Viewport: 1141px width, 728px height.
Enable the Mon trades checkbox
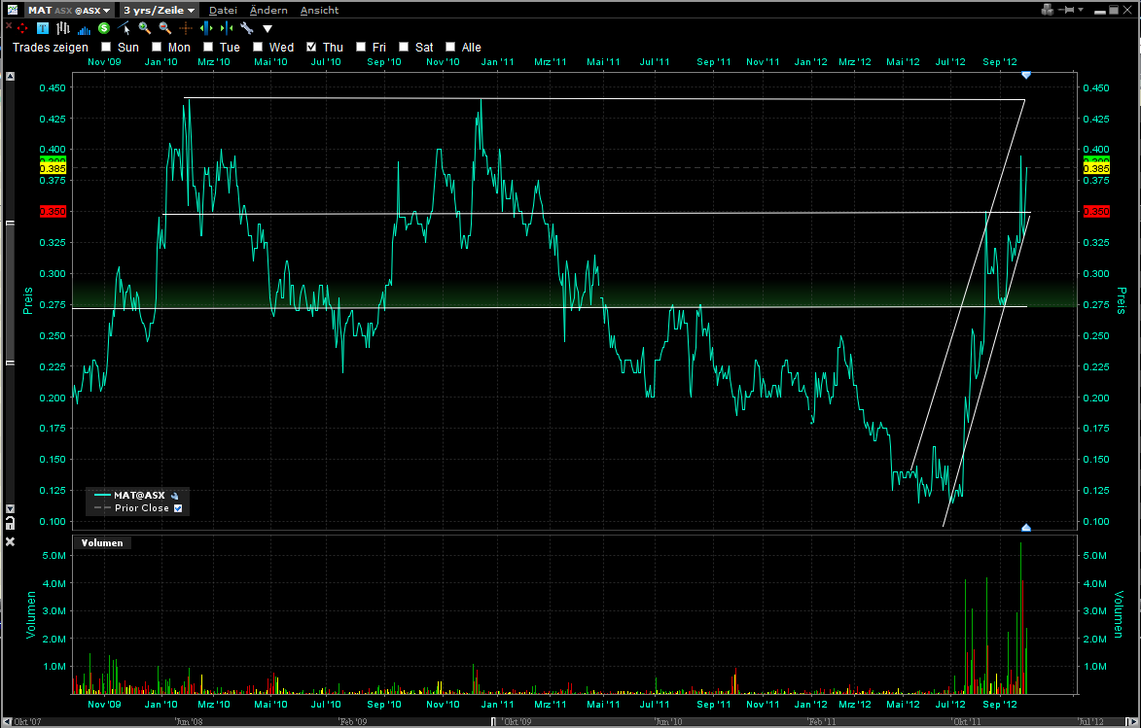pos(157,47)
